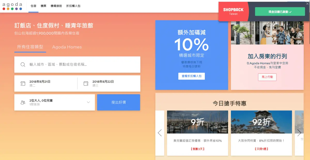Click the 搜出好價 search button
Screen dimensions: 310x160
[119, 102]
